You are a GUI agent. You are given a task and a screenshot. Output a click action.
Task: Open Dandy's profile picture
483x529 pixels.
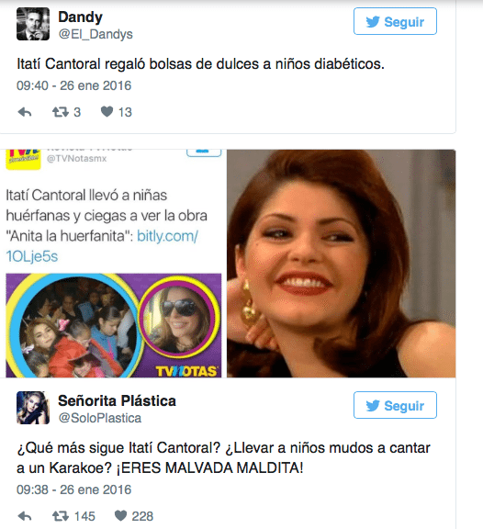33,24
